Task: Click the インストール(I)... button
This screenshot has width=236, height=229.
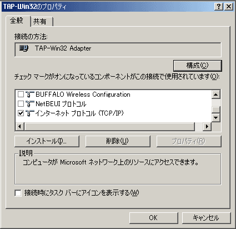Action: [x=47, y=141]
